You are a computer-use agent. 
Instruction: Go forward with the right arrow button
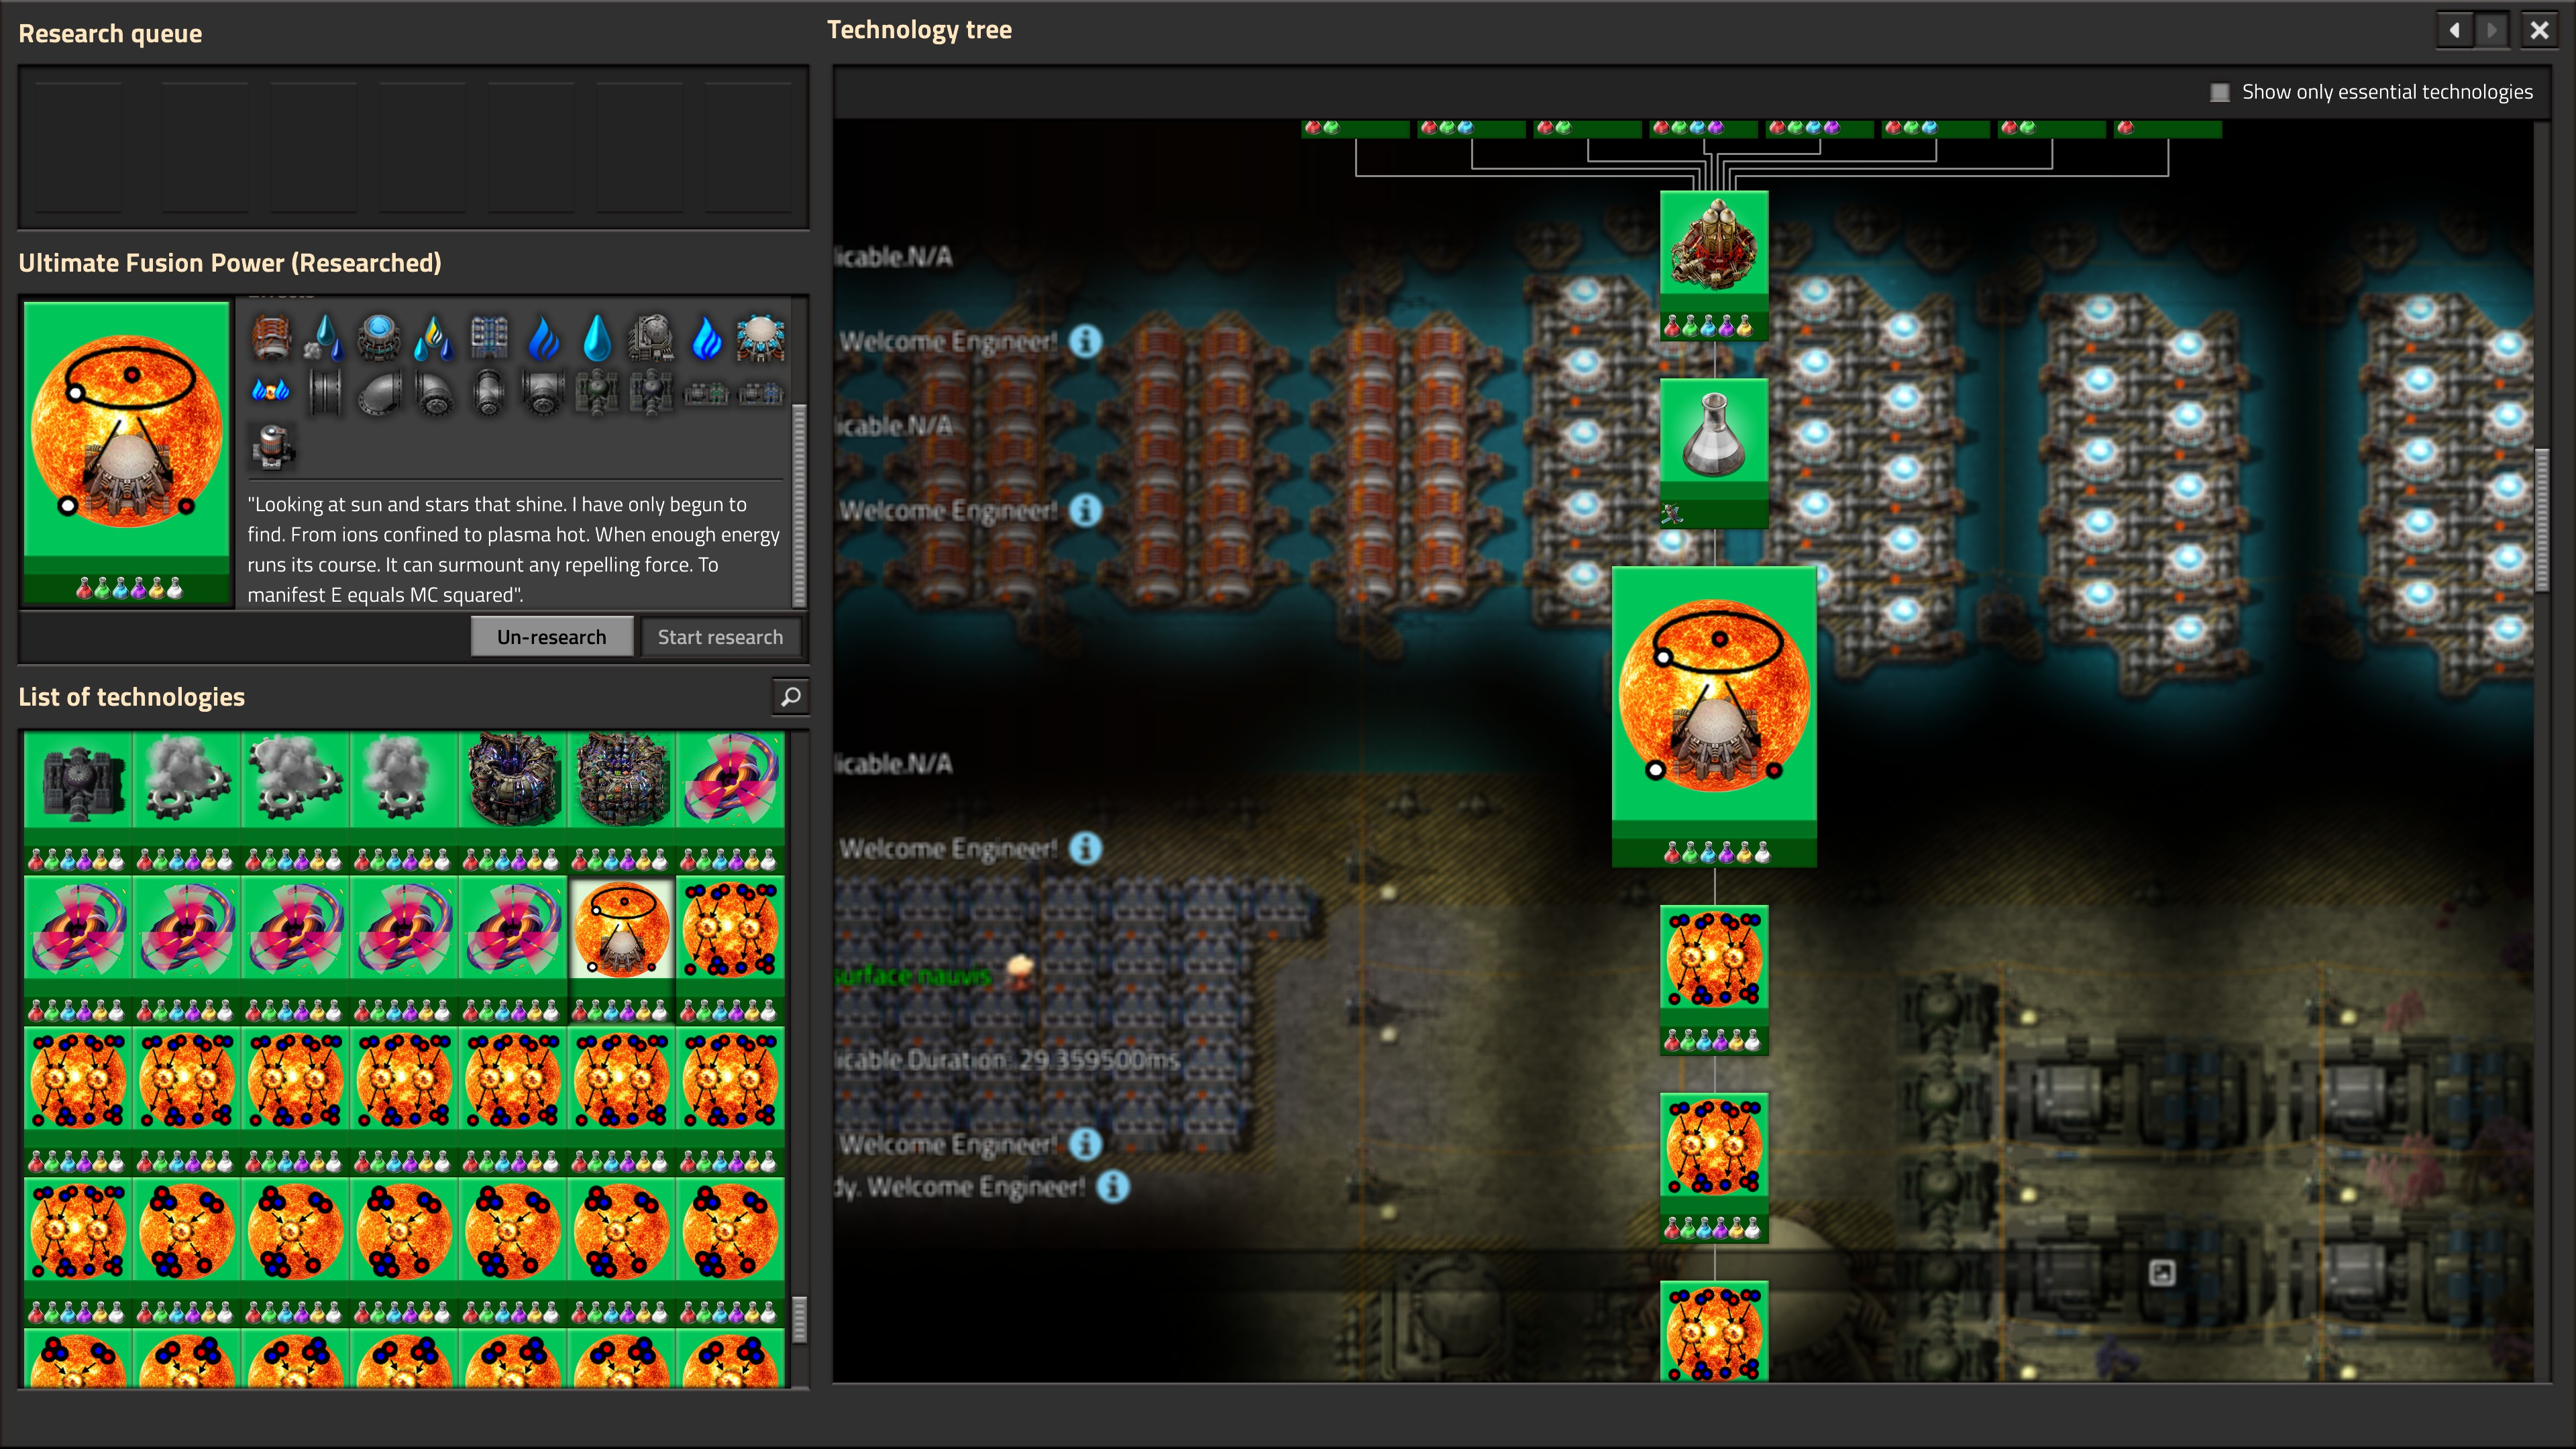coord(2492,30)
